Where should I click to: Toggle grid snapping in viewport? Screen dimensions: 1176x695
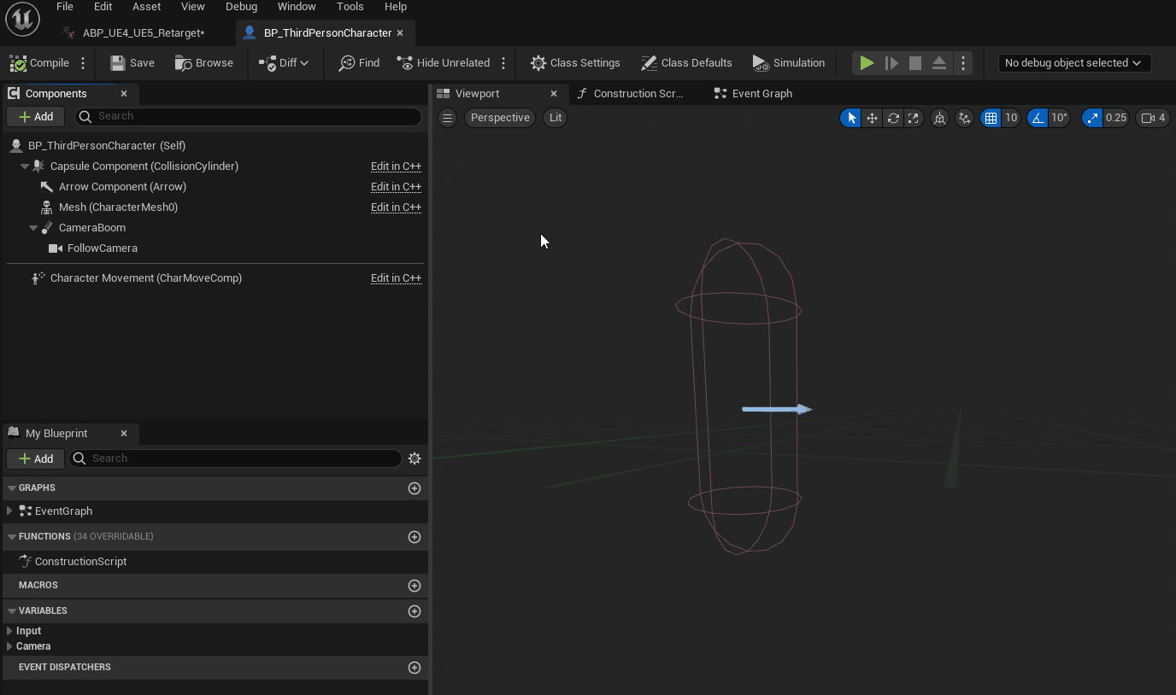(x=991, y=118)
